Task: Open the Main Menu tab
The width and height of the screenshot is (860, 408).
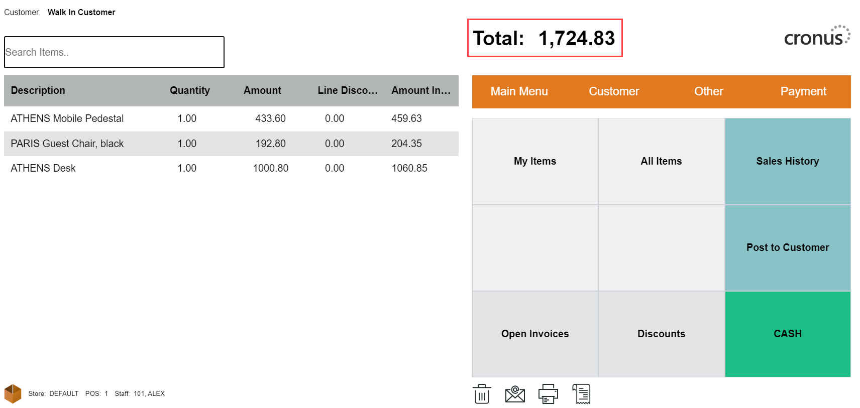Action: pos(519,91)
